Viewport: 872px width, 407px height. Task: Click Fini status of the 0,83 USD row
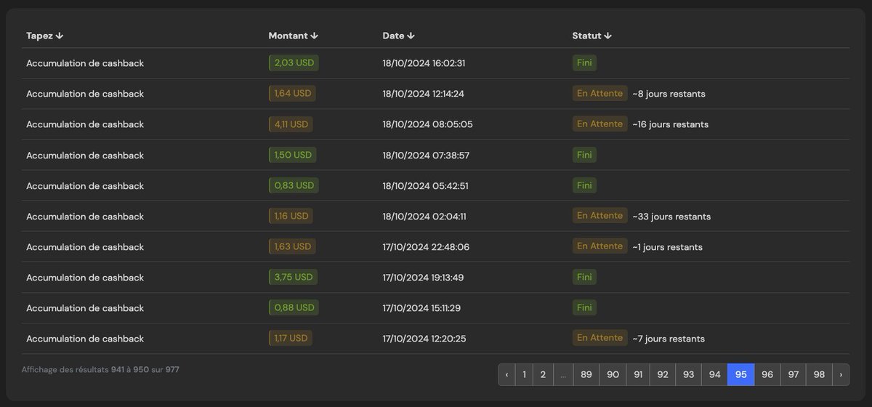584,185
